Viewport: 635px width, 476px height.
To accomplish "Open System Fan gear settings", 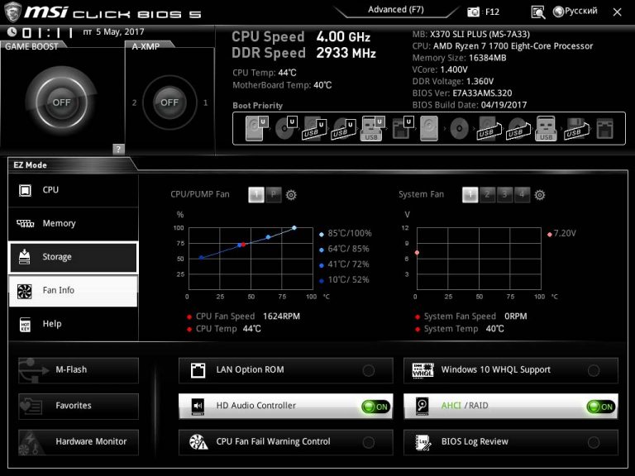I will pos(539,195).
